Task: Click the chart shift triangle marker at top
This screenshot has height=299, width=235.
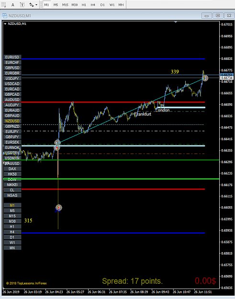Action: click(x=176, y=22)
